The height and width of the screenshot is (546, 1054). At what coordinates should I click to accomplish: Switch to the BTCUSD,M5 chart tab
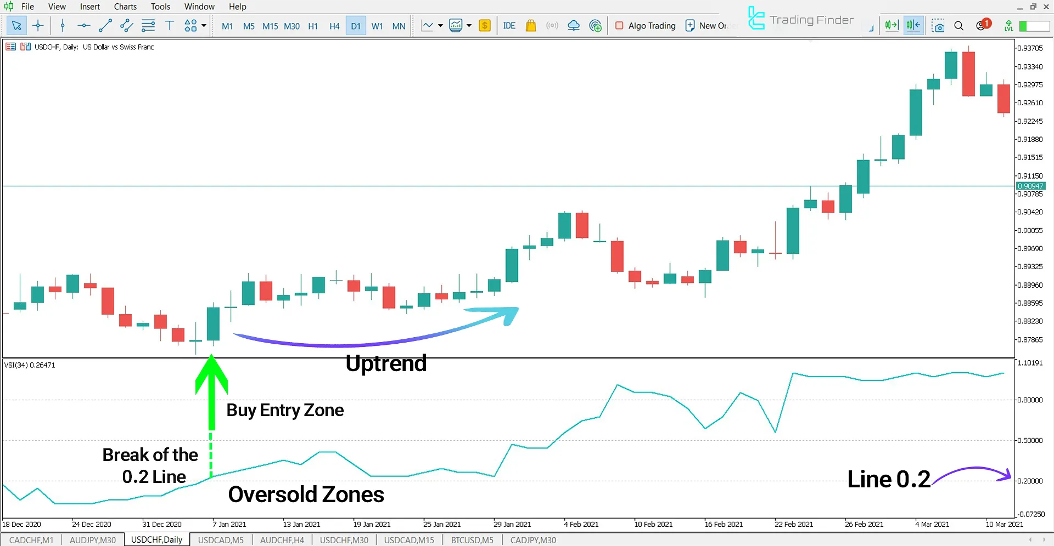tap(472, 540)
